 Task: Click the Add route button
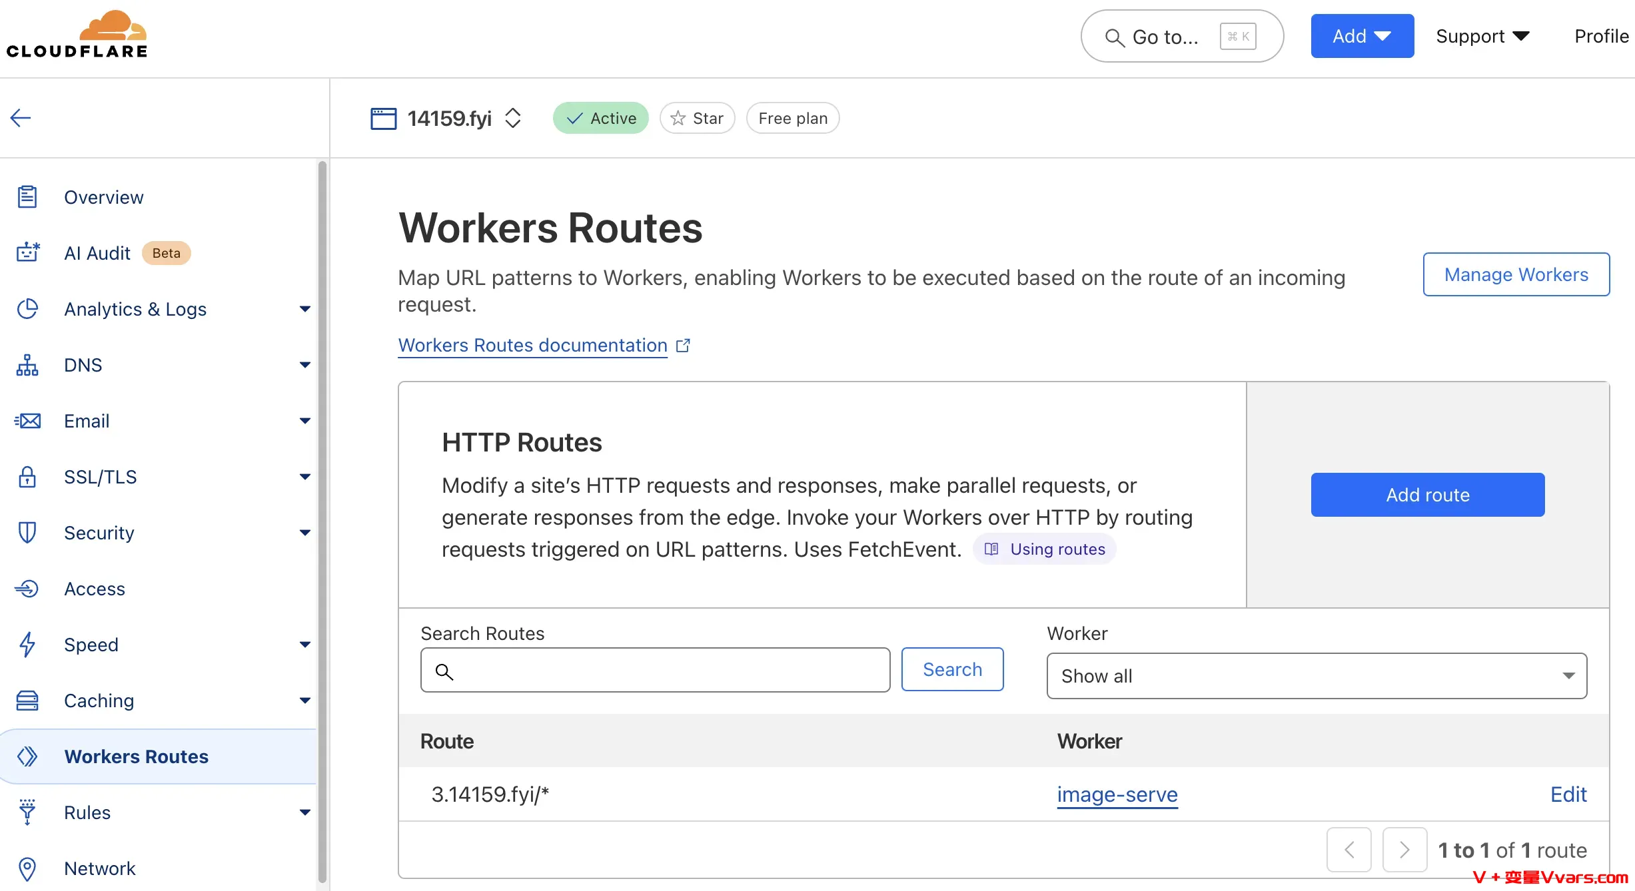point(1428,495)
